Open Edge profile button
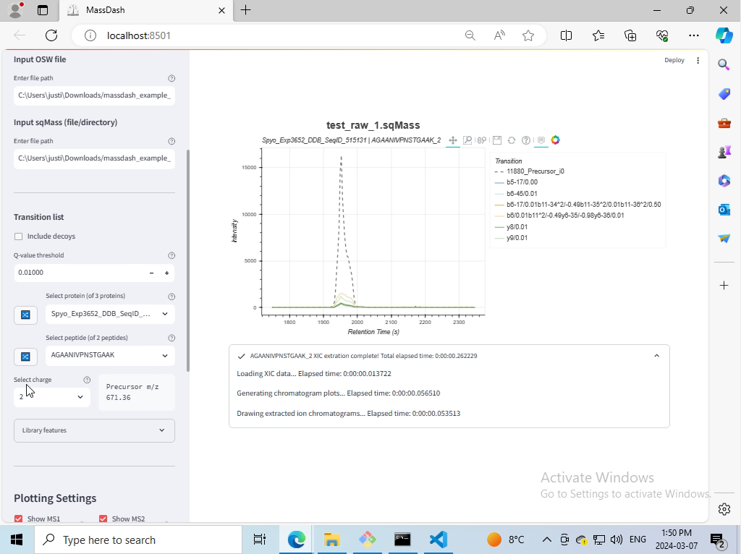The width and height of the screenshot is (741, 554). tap(16, 9)
